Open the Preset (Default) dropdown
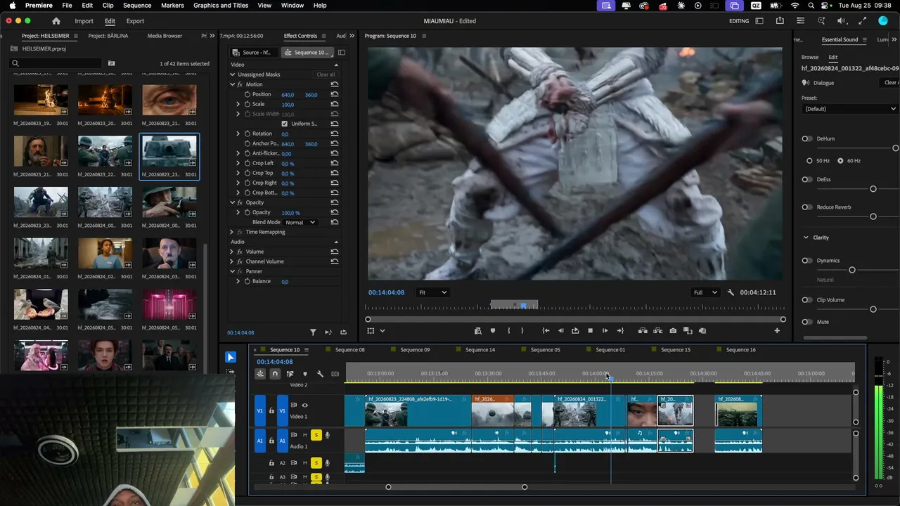Screen dimensions: 900x506 coord(850,109)
